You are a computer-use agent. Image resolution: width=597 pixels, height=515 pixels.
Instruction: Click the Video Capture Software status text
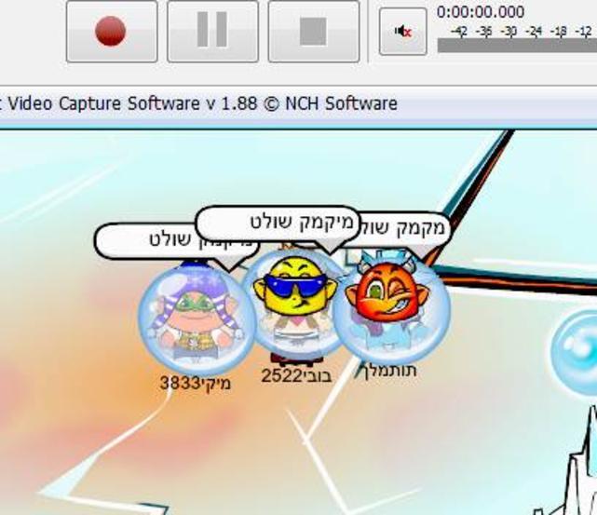point(198,103)
